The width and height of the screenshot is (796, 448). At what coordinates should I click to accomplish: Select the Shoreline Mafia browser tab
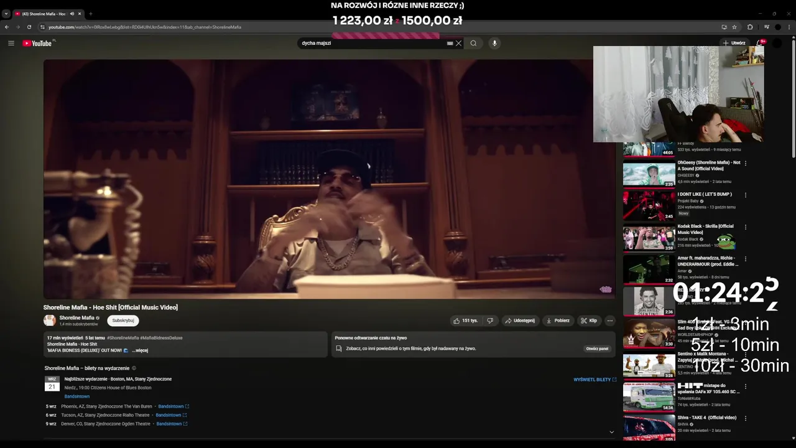coord(44,14)
